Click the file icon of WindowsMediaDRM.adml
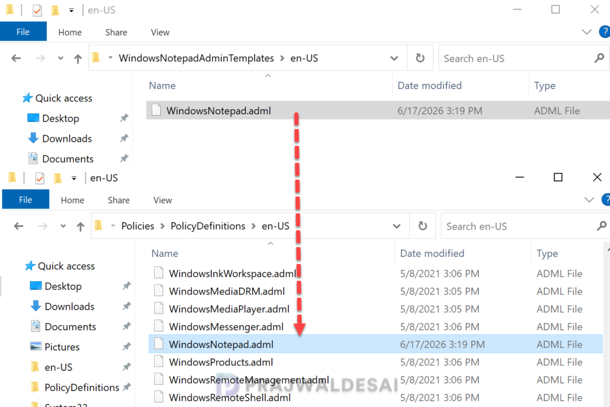 coord(158,291)
